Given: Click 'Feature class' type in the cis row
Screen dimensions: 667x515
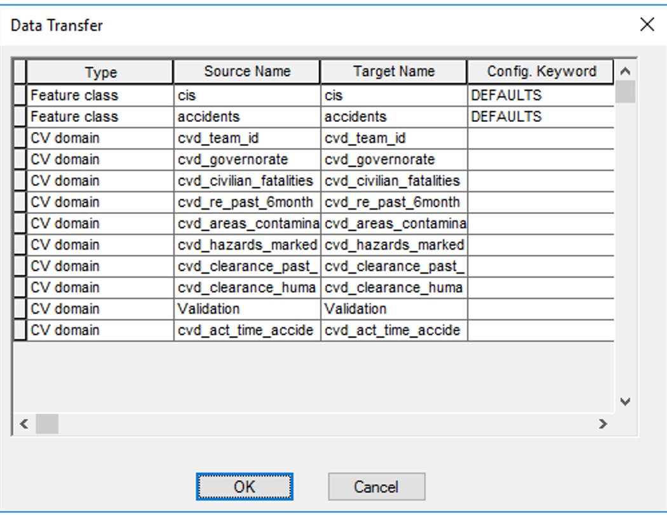Looking at the screenshot, I should [100, 95].
